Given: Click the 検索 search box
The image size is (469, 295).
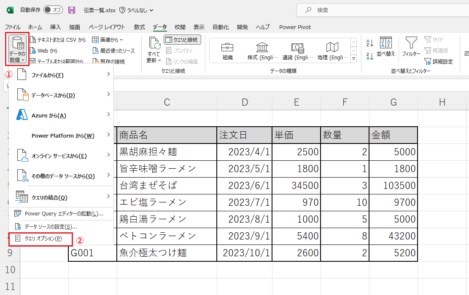Looking at the screenshot, I should (380, 10).
